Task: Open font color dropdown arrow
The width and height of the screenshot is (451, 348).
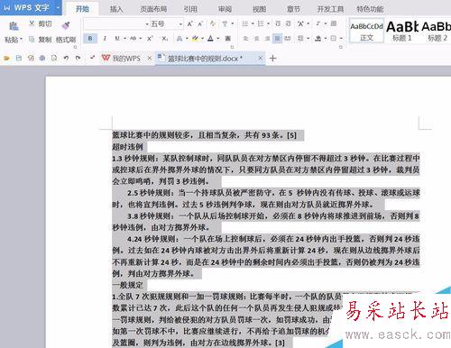Action: click(218, 39)
